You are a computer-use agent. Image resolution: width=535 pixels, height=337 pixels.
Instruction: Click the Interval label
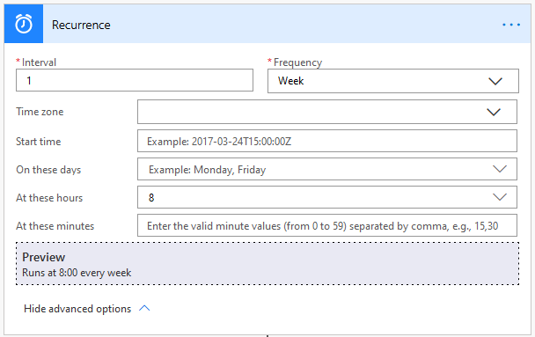(x=39, y=62)
